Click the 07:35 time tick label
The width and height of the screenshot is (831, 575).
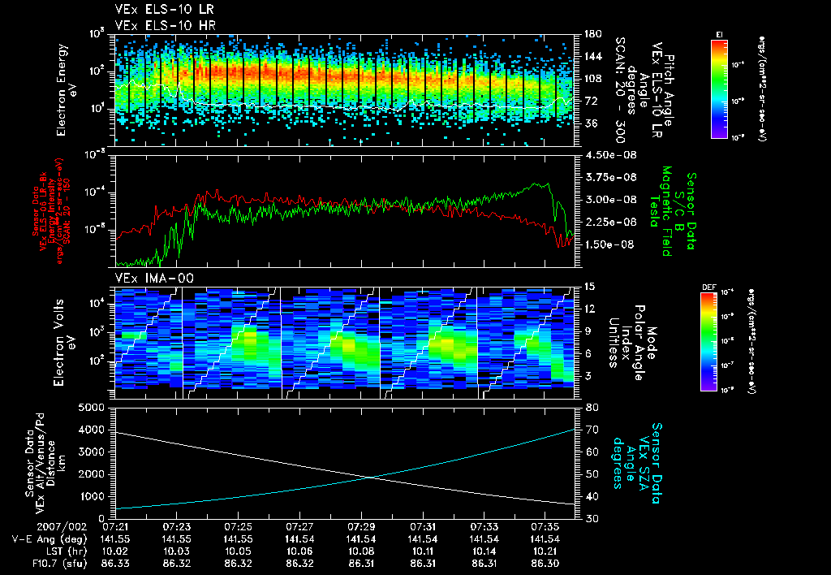pos(545,527)
